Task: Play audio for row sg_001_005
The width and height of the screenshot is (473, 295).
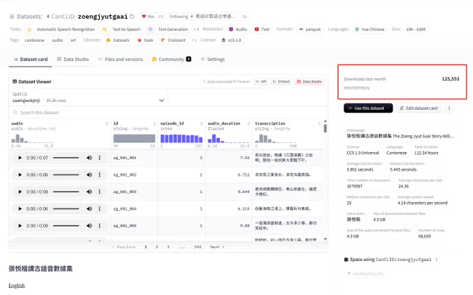Action: click(20, 226)
